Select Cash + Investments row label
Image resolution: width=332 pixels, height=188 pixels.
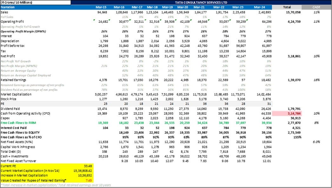(x=14, y=156)
